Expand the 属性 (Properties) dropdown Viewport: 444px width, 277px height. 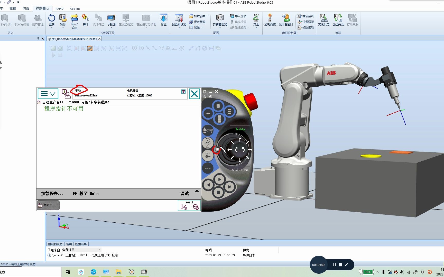point(196,27)
